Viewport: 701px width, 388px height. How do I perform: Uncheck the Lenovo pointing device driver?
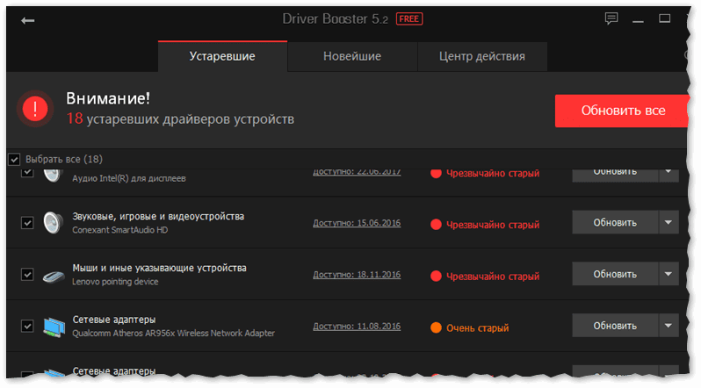[x=27, y=274]
